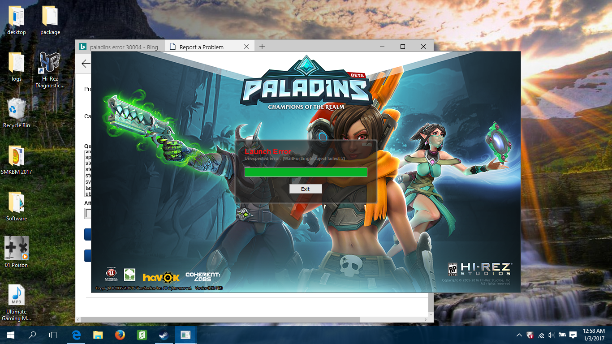612x344 pixels.
Task: Open the Recycle Bin
Action: click(17, 114)
